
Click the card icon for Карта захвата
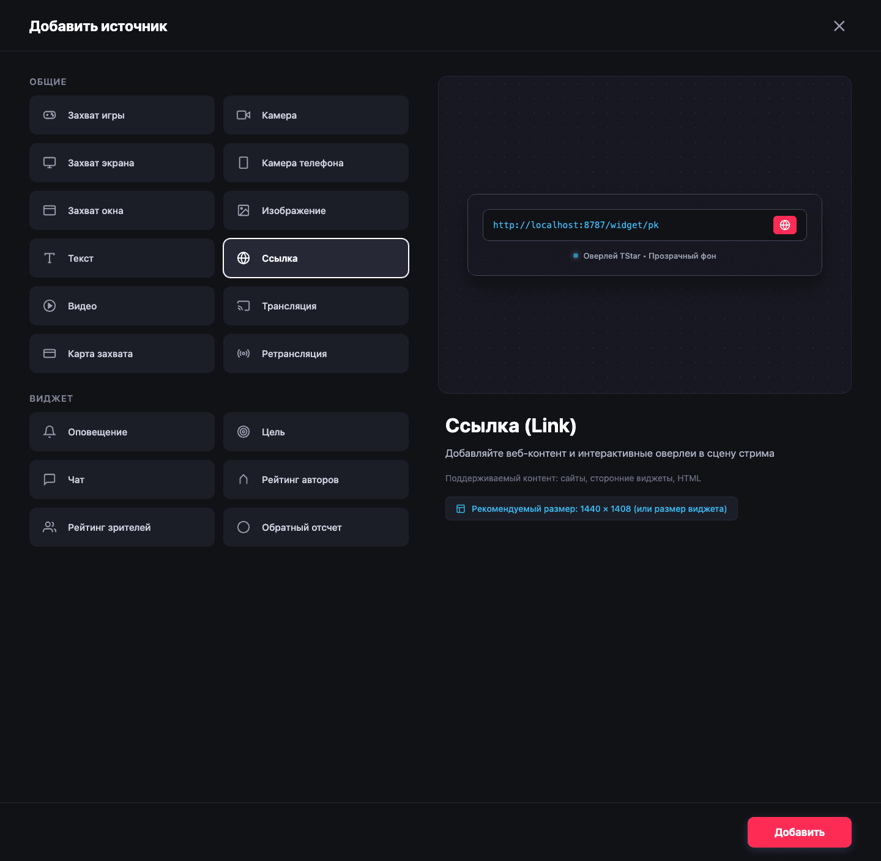(50, 353)
